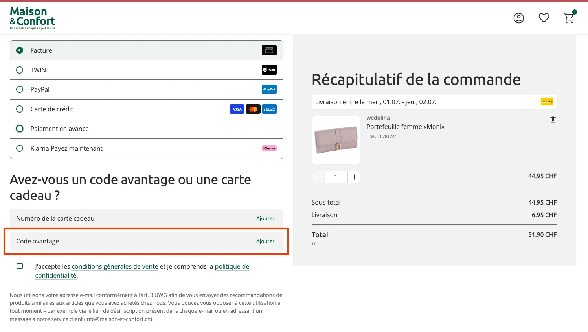Open the user account icon
Viewport: 588px width, 332px height.
[519, 18]
